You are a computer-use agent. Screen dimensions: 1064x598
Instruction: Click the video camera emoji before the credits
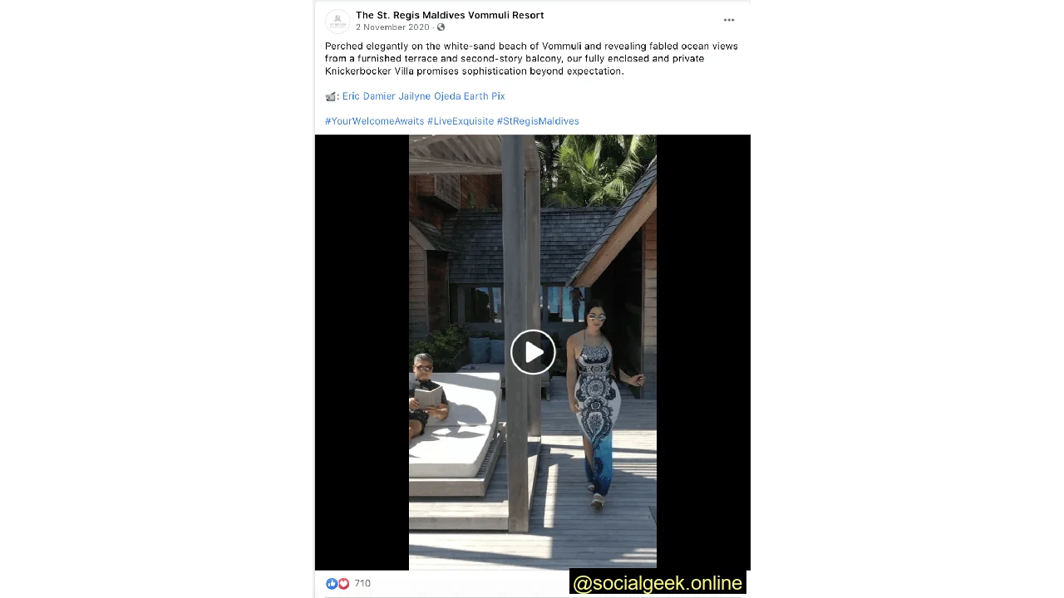click(x=331, y=96)
